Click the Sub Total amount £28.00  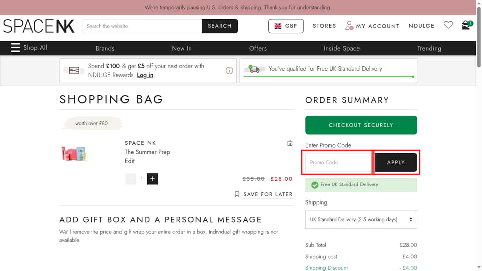408,245
